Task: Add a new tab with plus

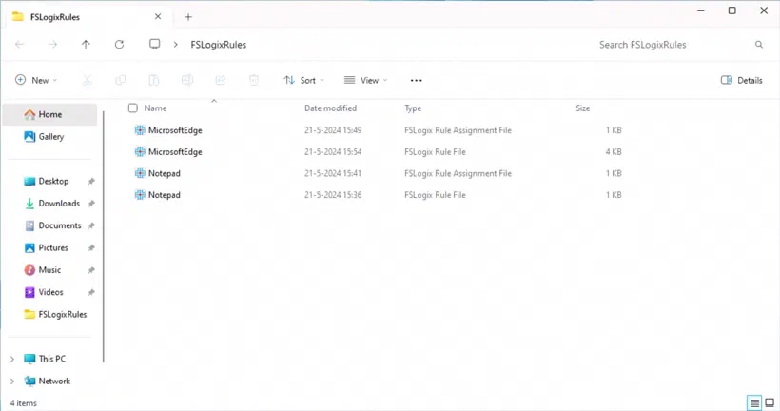Action: click(188, 17)
